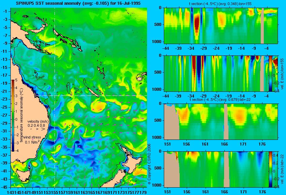The width and height of the screenshot is (286, 195).
Task: Click the lat=-22 temperature section plot
Action: click(x=221, y=122)
